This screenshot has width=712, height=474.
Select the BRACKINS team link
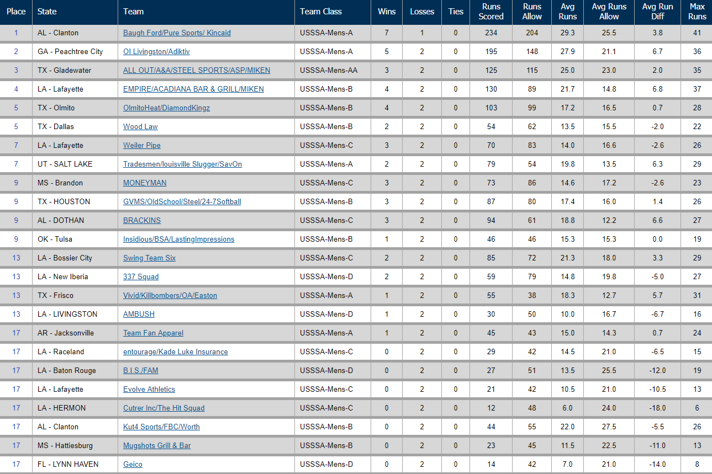[142, 220]
